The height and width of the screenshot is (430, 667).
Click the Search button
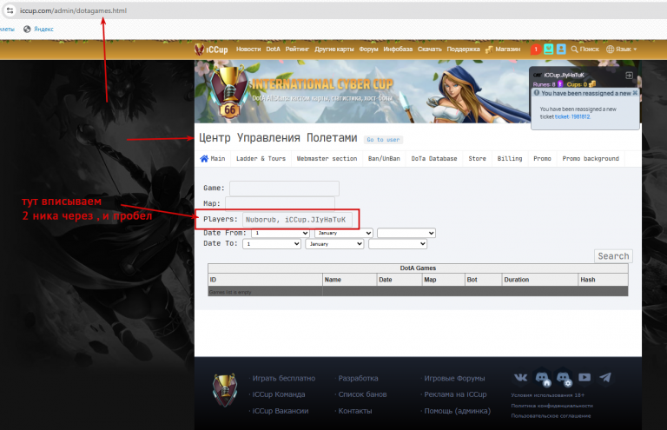613,256
